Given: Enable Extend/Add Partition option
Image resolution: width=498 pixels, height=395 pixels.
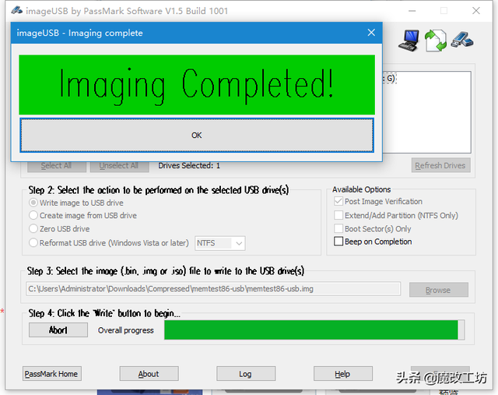Looking at the screenshot, I should [338, 215].
